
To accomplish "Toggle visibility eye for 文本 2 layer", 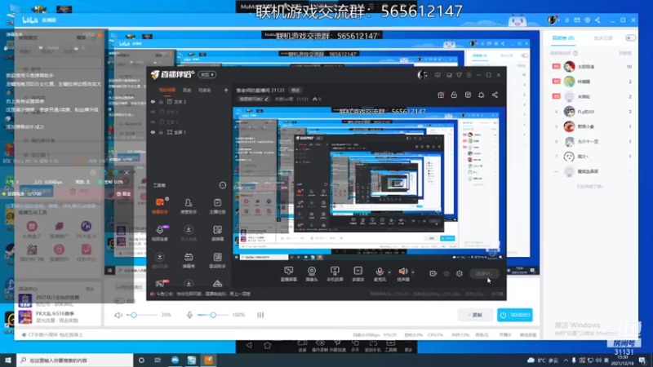I will point(153,112).
